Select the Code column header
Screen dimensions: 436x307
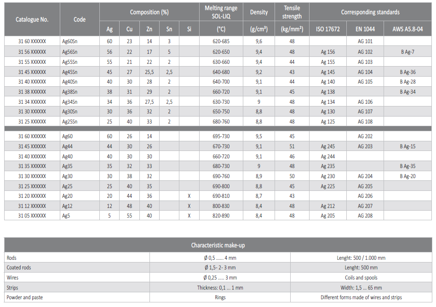[x=80, y=19]
